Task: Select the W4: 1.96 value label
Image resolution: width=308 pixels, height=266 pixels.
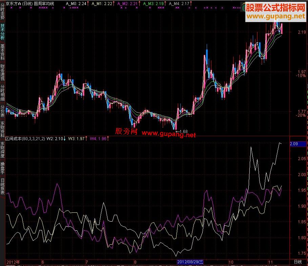Action: click(x=99, y=139)
